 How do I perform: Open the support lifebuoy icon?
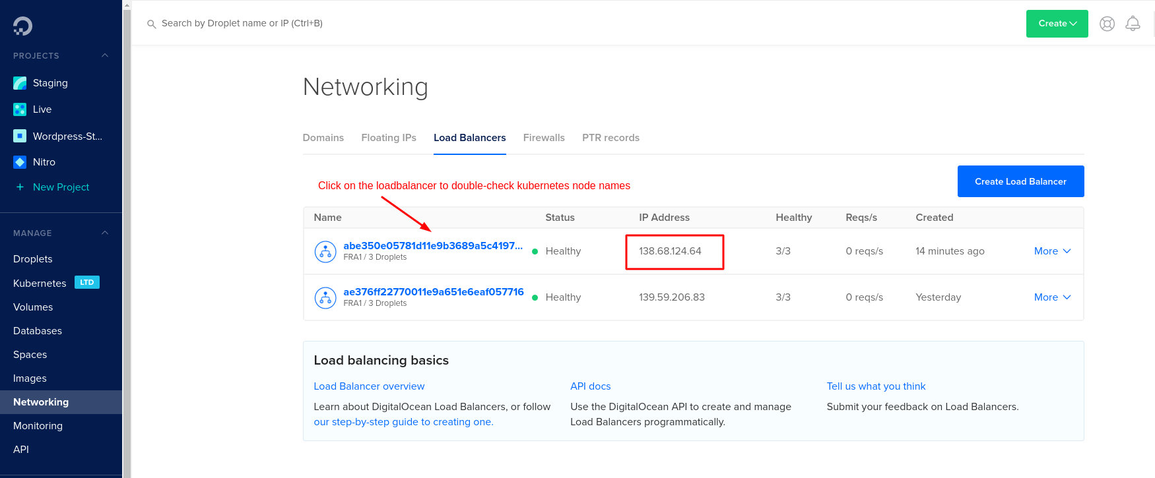click(x=1107, y=24)
